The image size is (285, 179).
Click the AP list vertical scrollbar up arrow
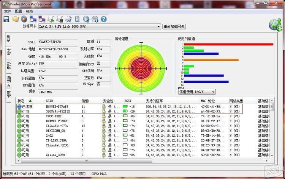coord(272,100)
